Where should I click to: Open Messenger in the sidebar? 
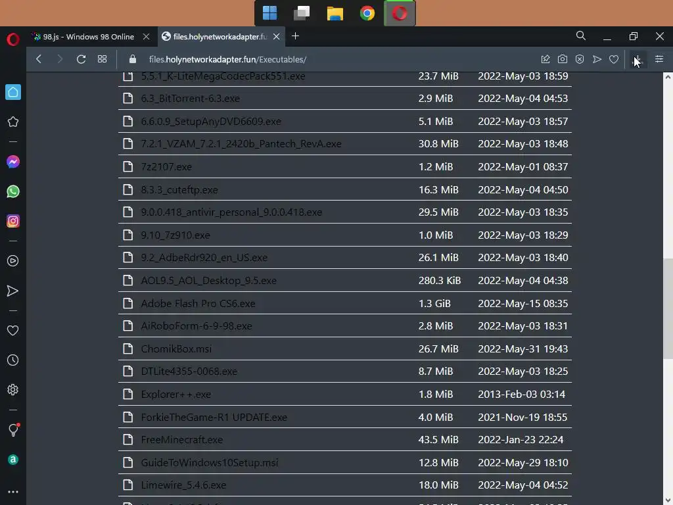tap(13, 162)
